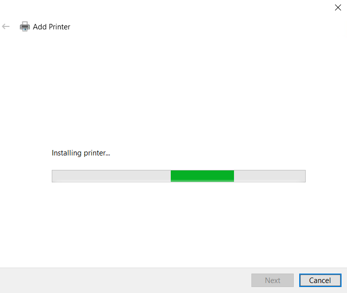347x293 pixels.
Task: Click the 'Installing printer...' status text
Action: pos(81,153)
